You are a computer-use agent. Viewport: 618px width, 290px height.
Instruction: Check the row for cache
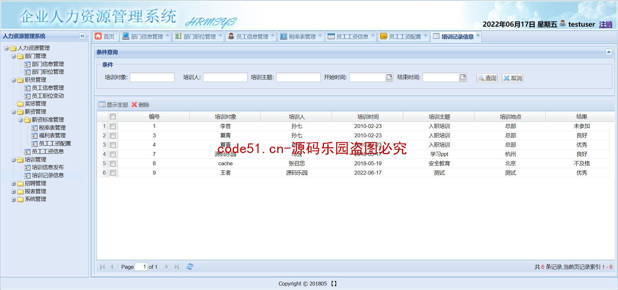pyautogui.click(x=113, y=164)
